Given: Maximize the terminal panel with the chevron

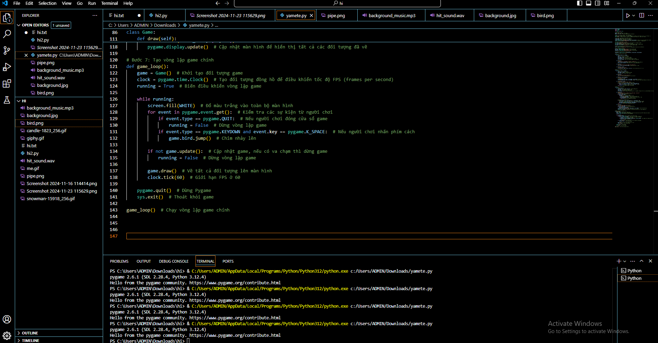Looking at the screenshot, I should 642,261.
